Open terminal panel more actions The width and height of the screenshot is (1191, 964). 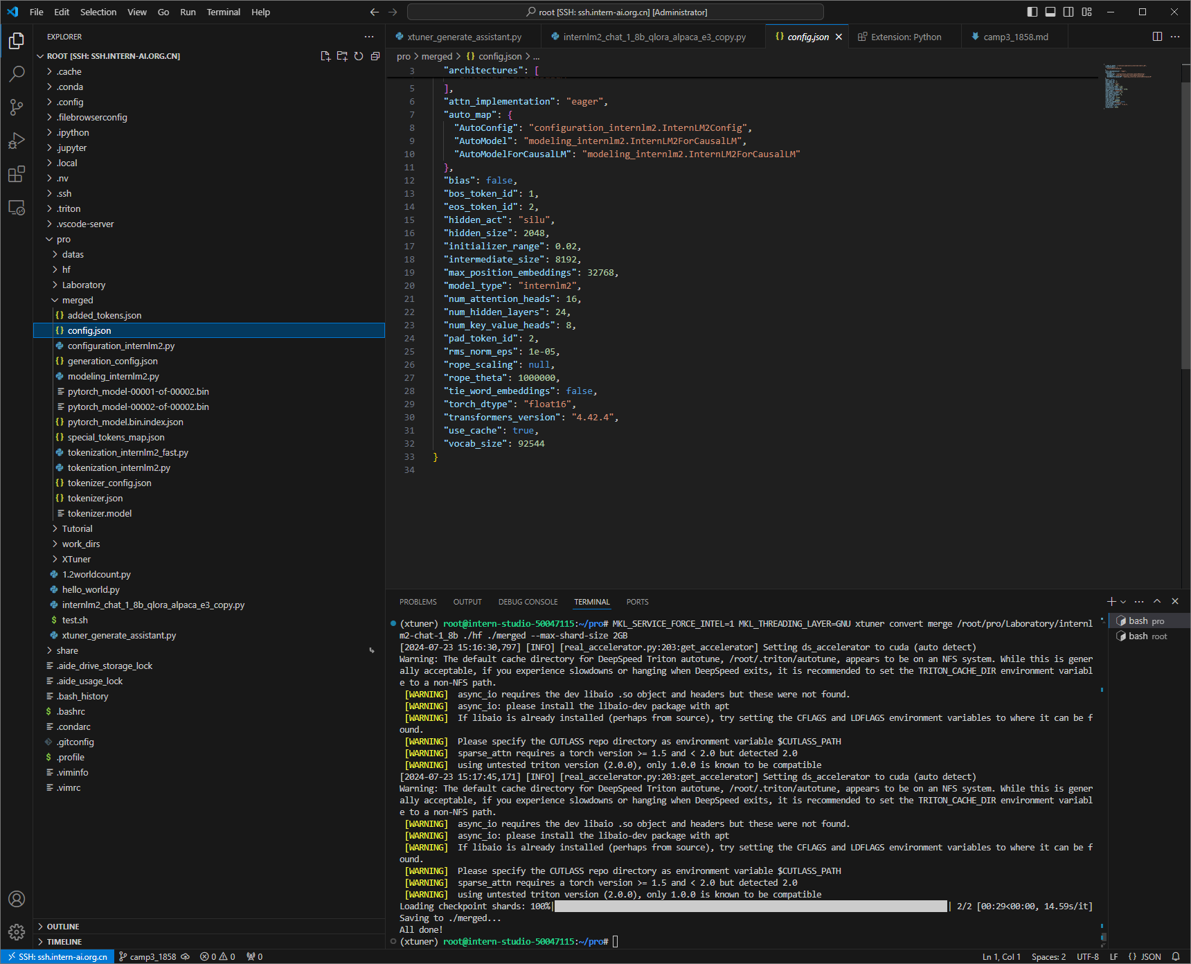point(1139,601)
